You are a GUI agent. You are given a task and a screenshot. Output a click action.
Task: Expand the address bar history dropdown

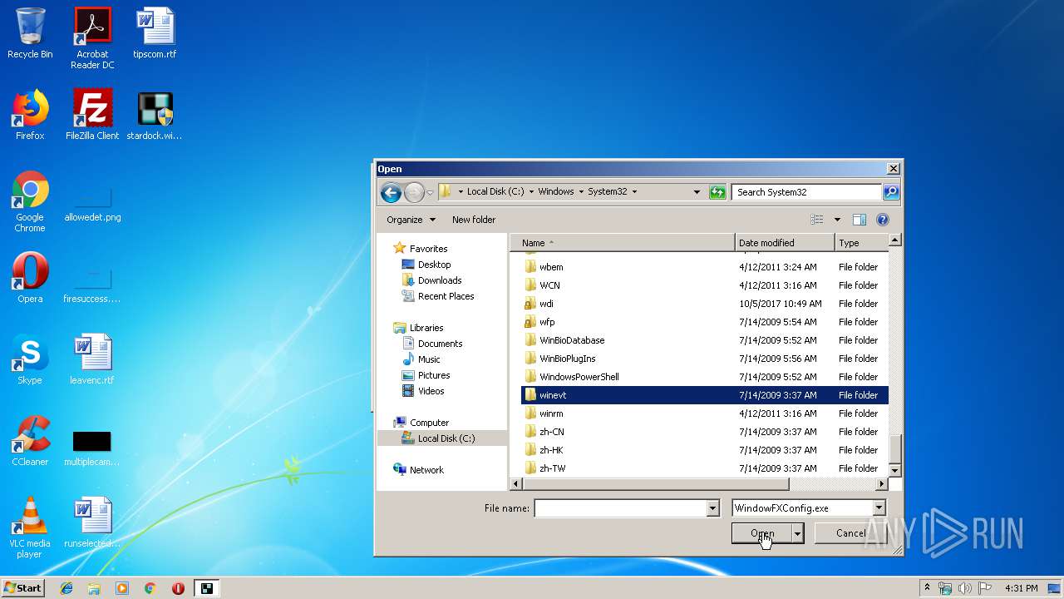pyautogui.click(x=697, y=192)
